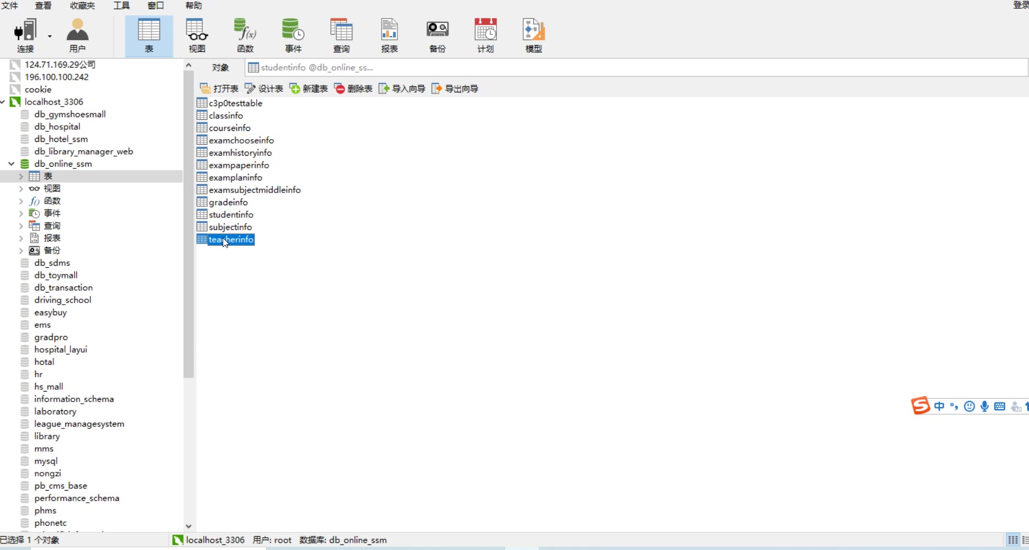Viewport: 1029px width, 550px height.
Task: Open the 备份 (Backup) toolbar icon
Action: [438, 36]
